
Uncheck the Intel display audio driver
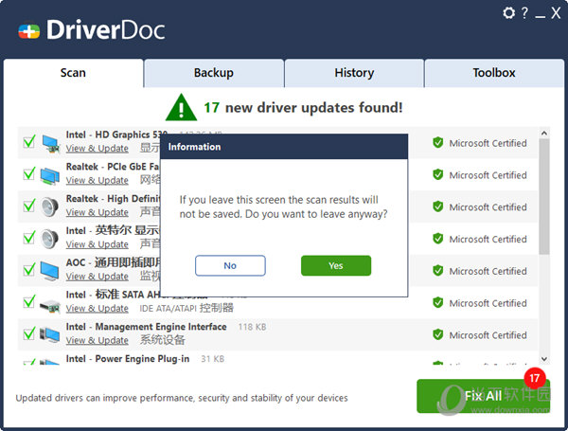(29, 237)
